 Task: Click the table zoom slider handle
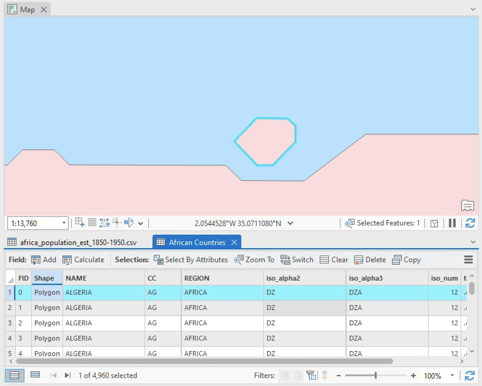coord(375,376)
